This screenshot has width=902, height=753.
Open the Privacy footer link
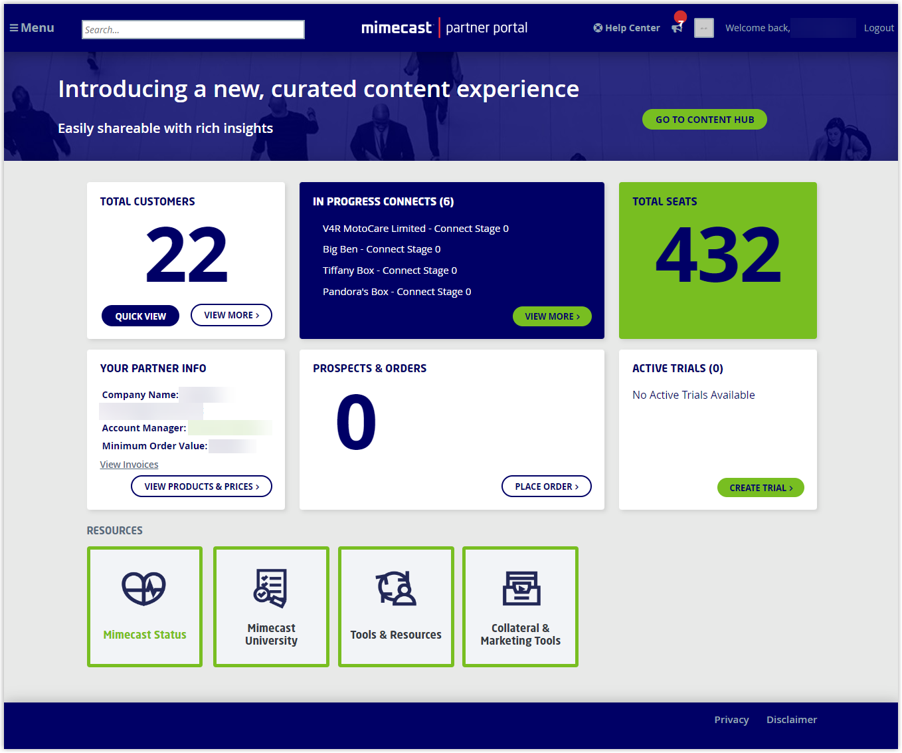point(731,720)
